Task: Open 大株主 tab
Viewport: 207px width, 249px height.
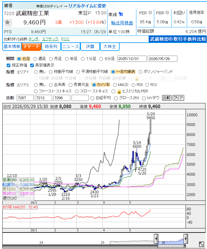Action: 110,47
